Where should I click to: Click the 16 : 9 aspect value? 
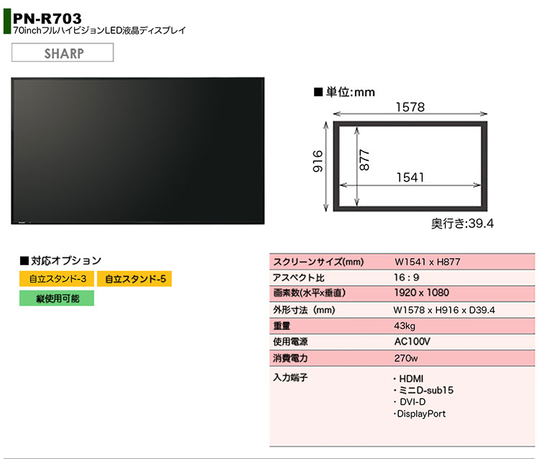tap(407, 277)
